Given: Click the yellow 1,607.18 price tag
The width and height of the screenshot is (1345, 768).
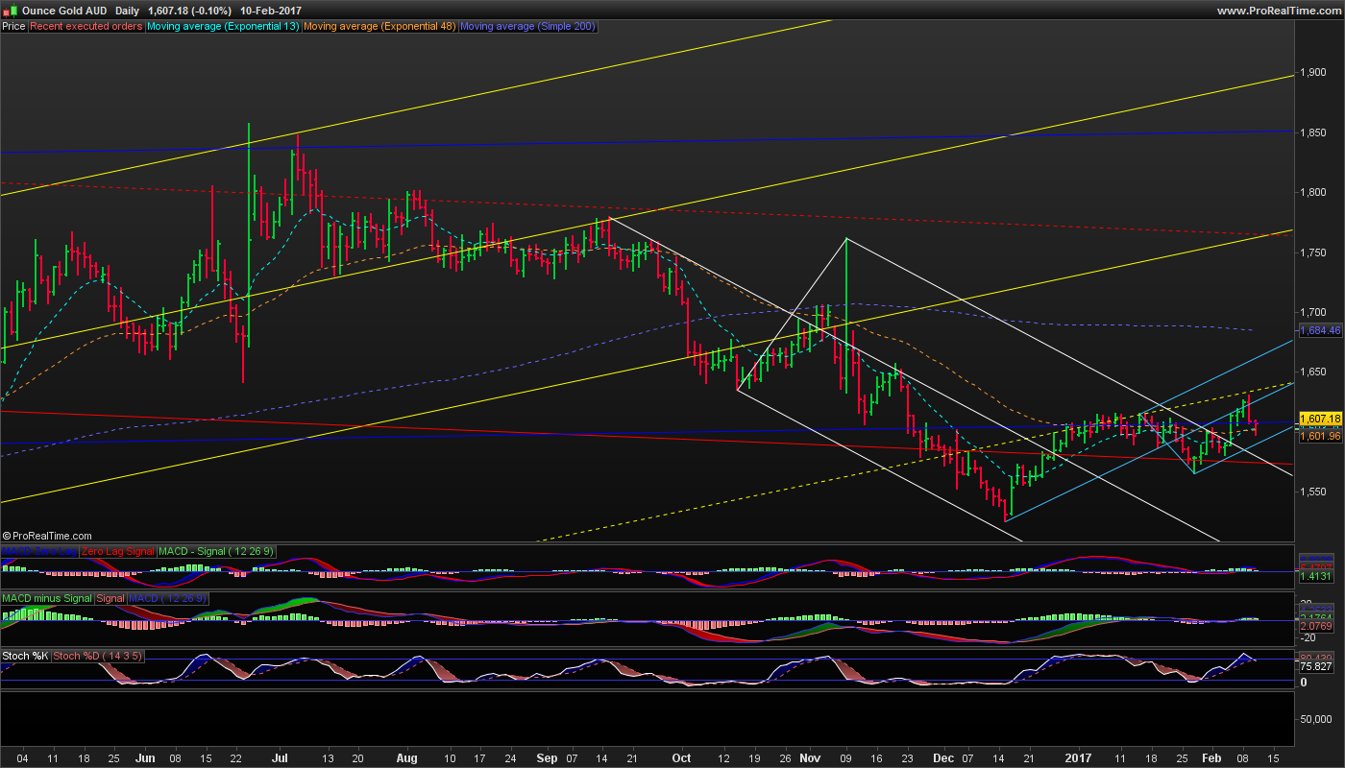Looking at the screenshot, I should click(x=1320, y=420).
